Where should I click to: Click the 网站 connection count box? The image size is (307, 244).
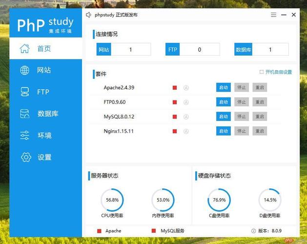124,49
